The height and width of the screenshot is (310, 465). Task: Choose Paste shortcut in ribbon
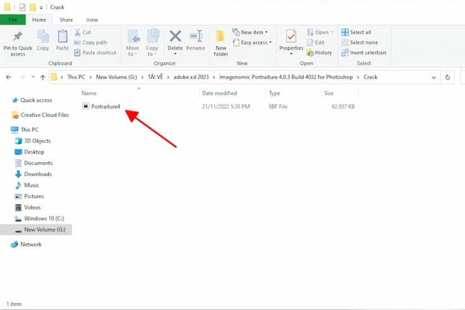pos(95,53)
